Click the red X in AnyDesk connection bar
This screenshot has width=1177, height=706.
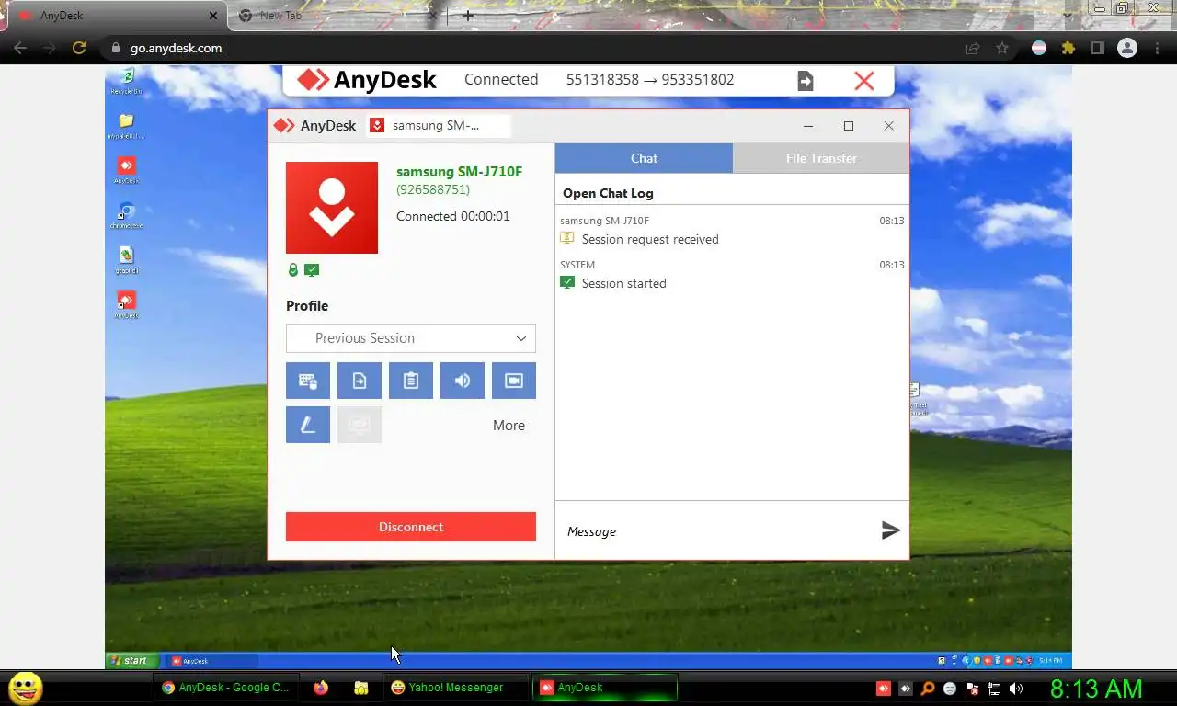click(864, 81)
